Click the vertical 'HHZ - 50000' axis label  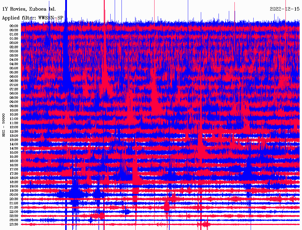(4, 125)
